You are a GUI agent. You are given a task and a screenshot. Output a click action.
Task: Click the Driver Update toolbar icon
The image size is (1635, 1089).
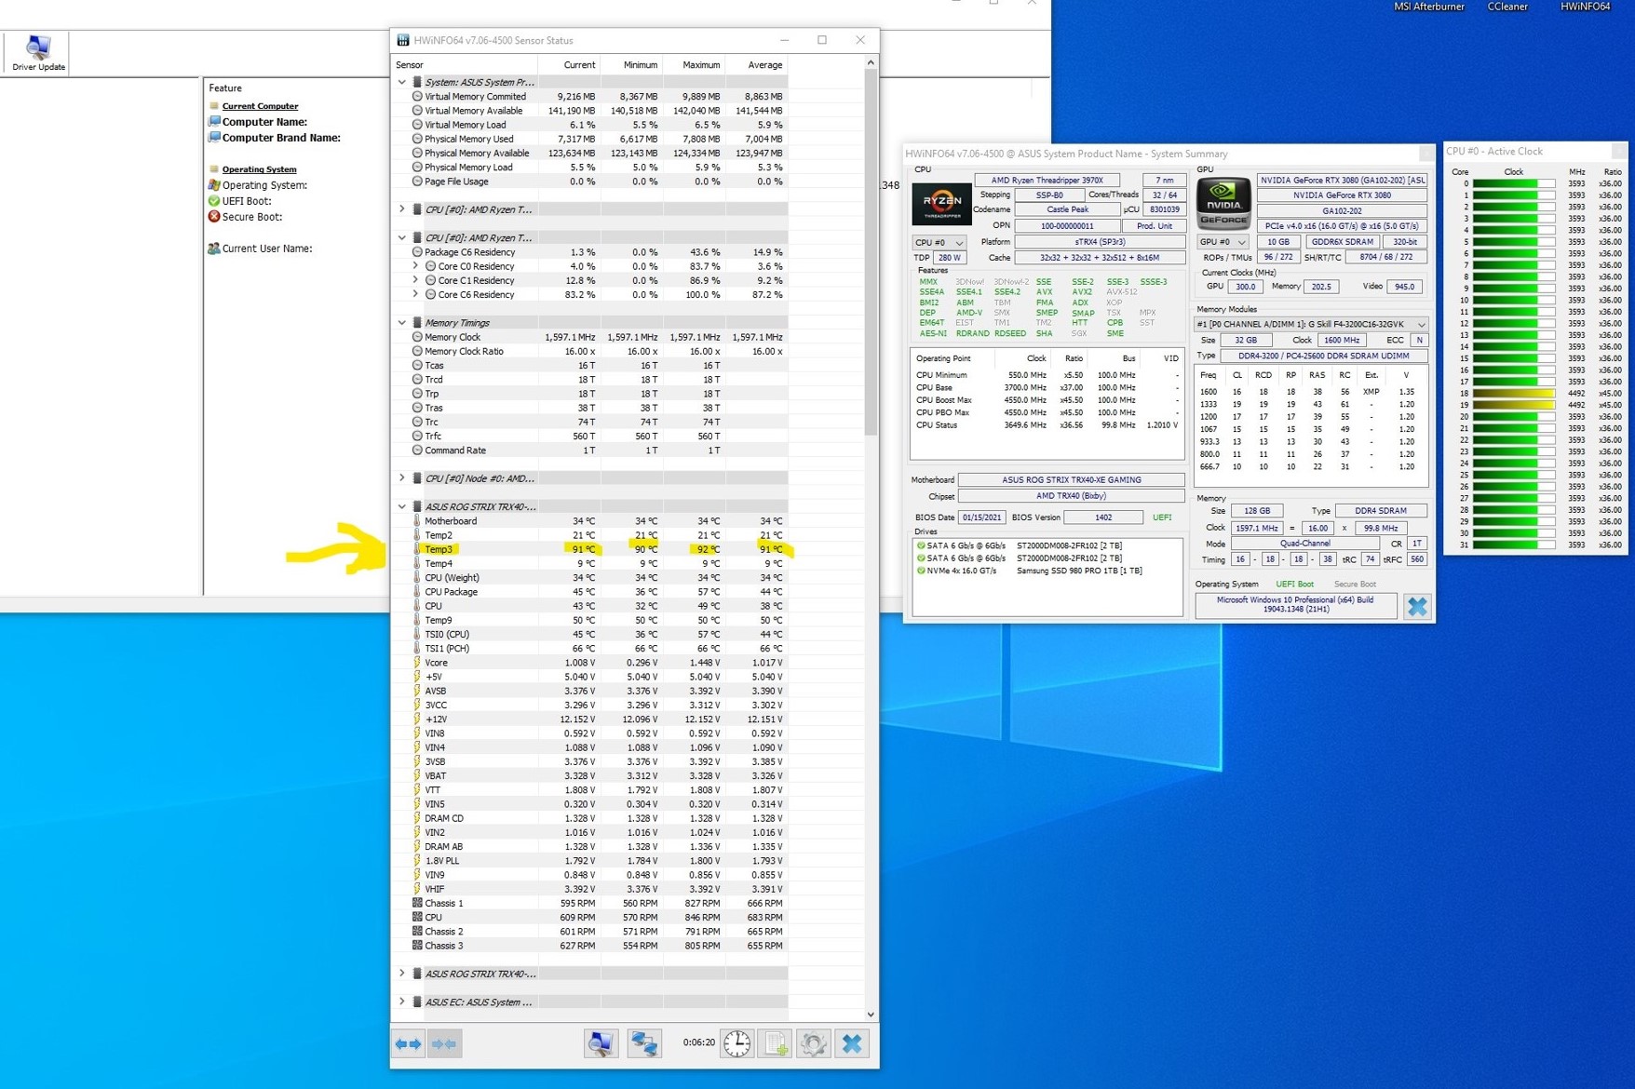[x=38, y=53]
